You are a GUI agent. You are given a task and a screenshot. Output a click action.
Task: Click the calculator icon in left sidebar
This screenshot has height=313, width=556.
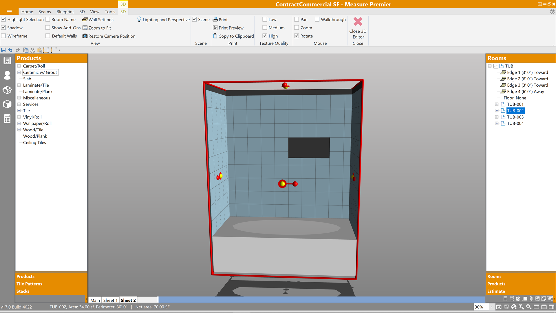coord(7,119)
